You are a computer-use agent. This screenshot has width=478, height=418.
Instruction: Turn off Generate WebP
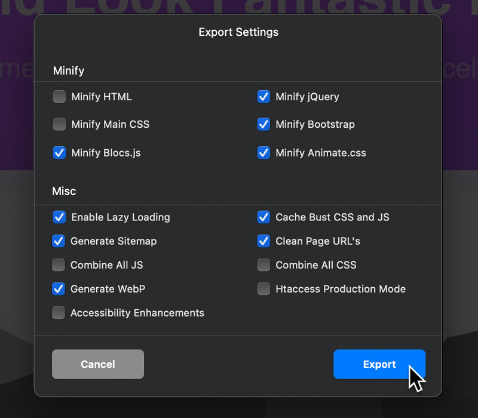(x=59, y=289)
